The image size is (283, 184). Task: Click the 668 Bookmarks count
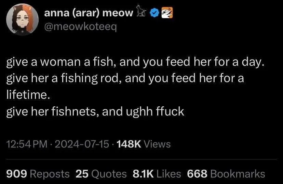point(226,174)
